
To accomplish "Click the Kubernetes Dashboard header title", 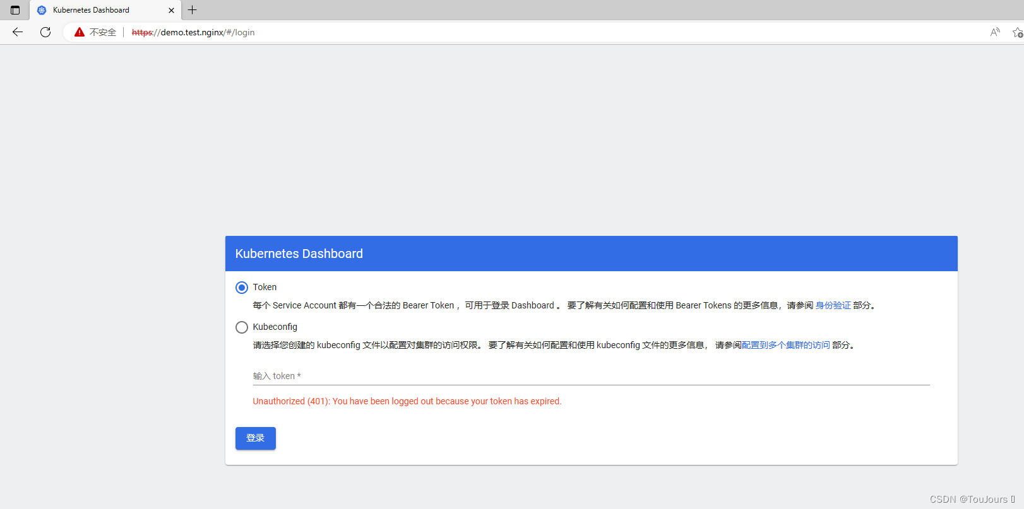I will [299, 254].
